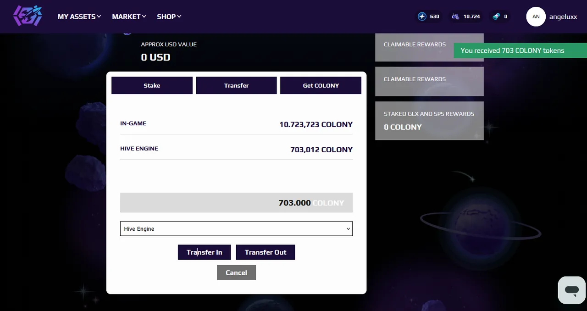Click the second CLAIMABLE REWARDS card
The height and width of the screenshot is (311, 587).
(x=429, y=82)
